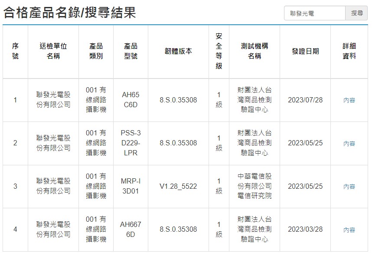Click the 詳細資料 column header
372x256 pixels.
click(x=349, y=51)
